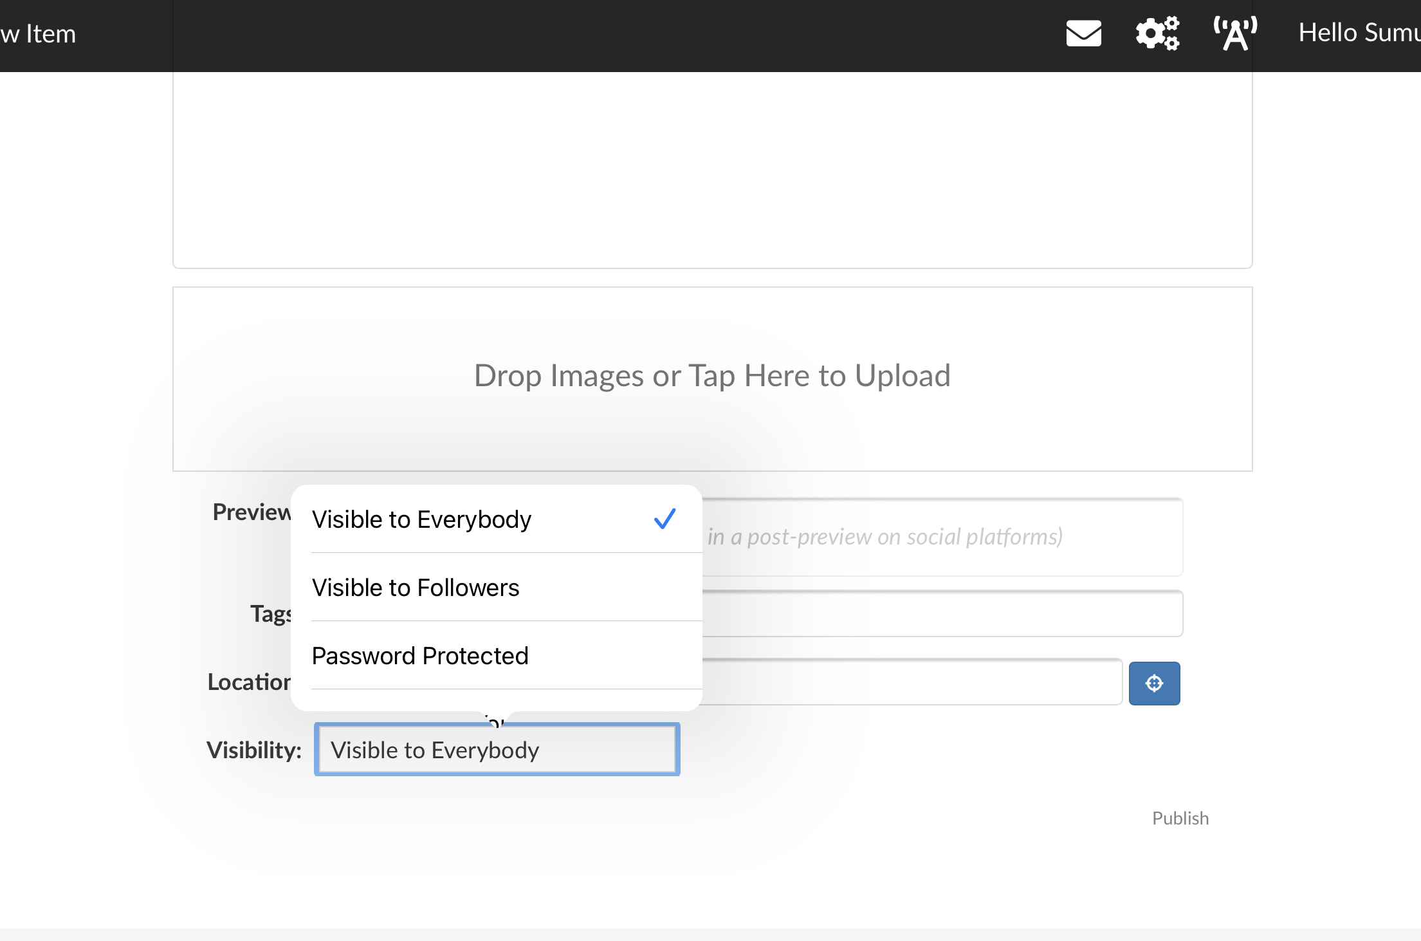
Task: Select Visible to Followers option
Action: pyautogui.click(x=416, y=588)
